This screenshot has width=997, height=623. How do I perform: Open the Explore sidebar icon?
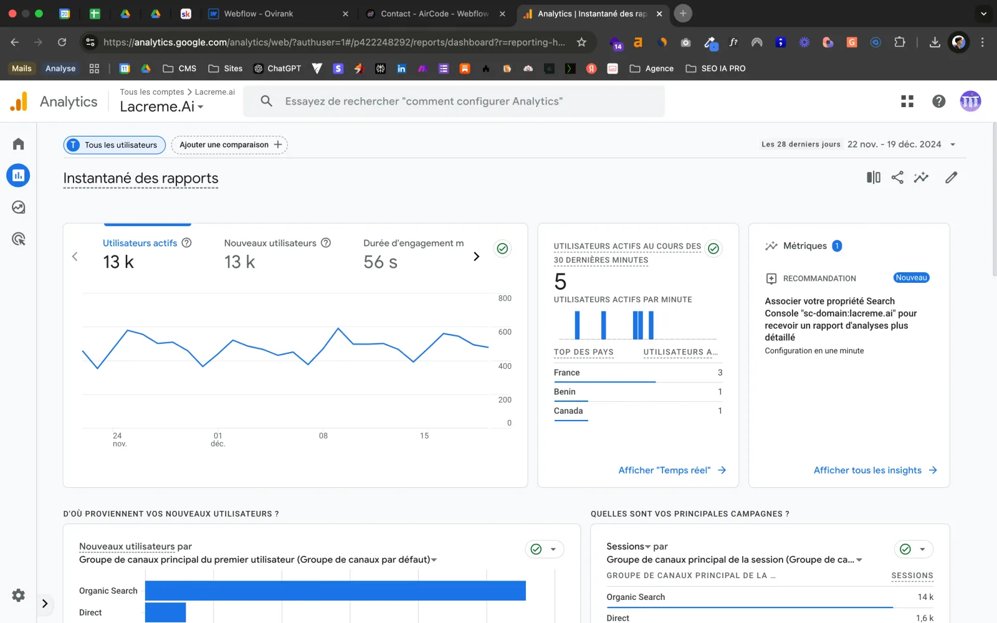[x=18, y=207]
